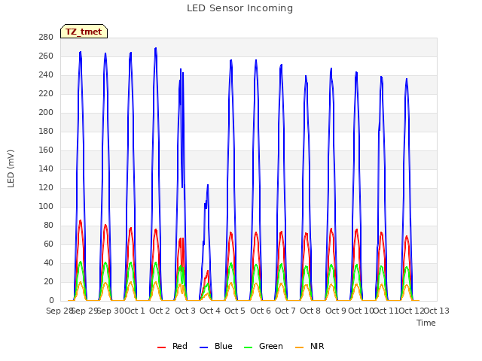
Task: Click the 240 y-axis tick label
Action: [x=46, y=75]
